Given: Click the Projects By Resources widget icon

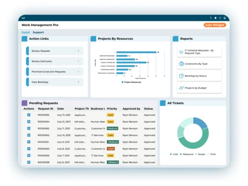Looking at the screenshot, I should tap(93, 39).
